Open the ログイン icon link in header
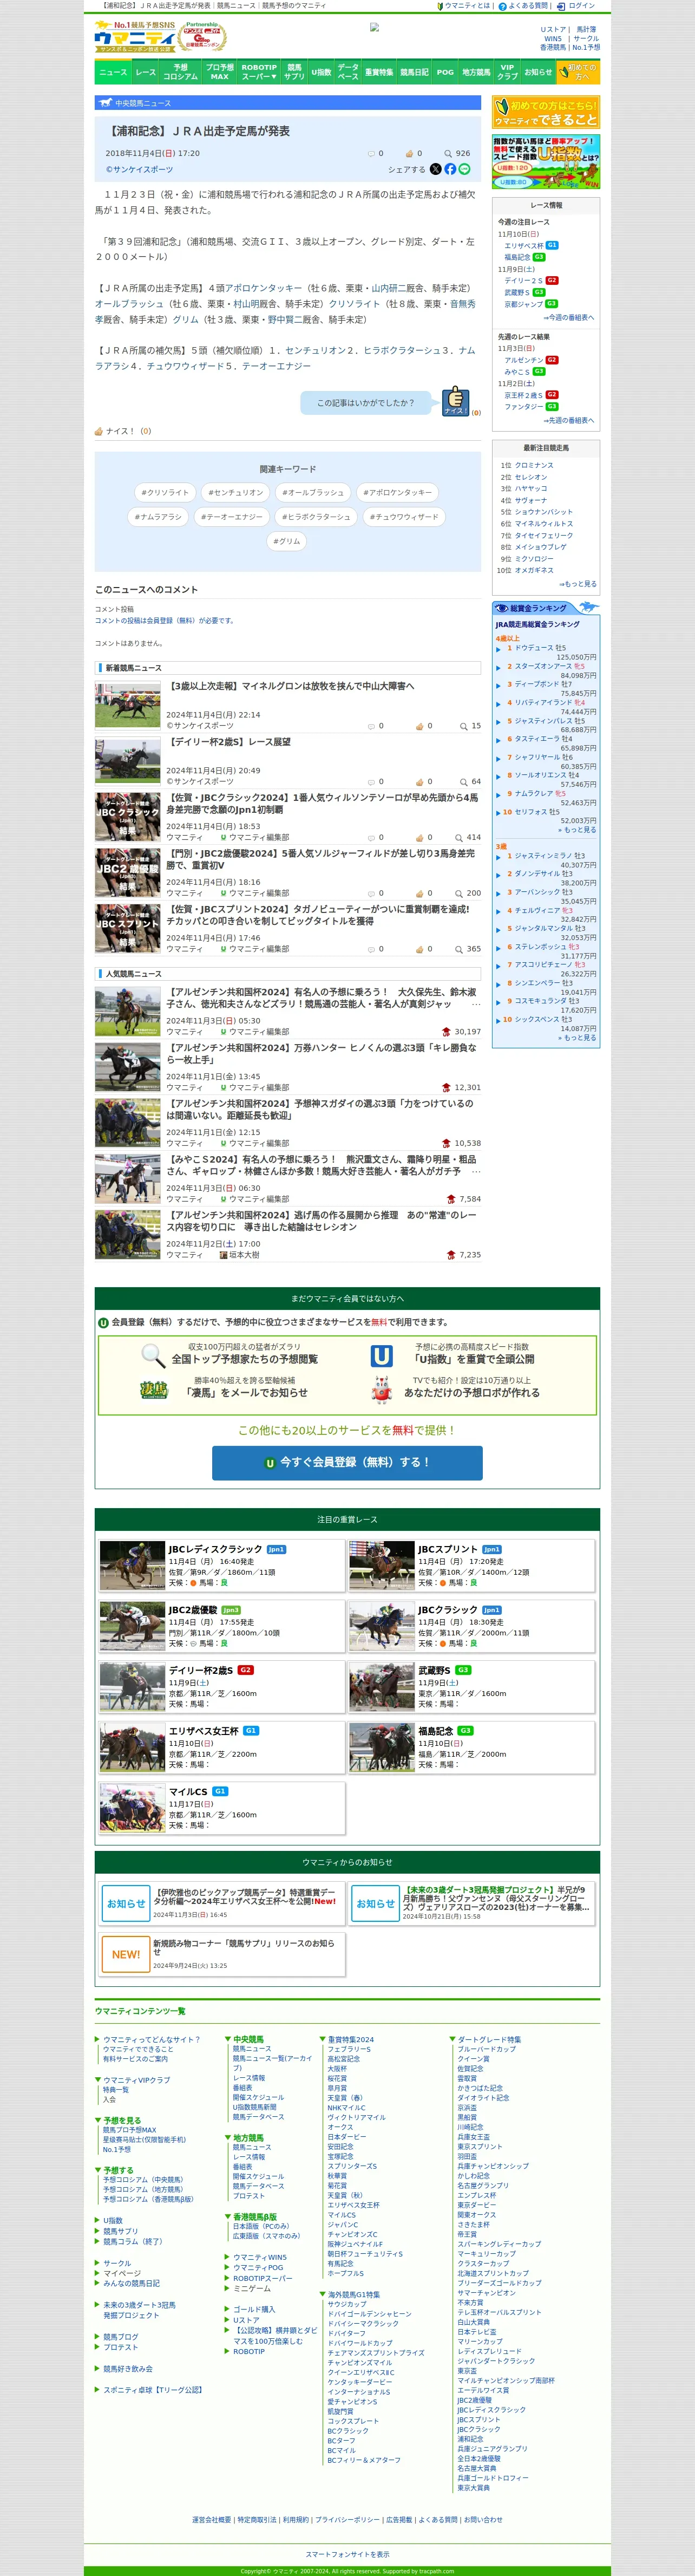This screenshot has width=695, height=2576. click(x=575, y=6)
